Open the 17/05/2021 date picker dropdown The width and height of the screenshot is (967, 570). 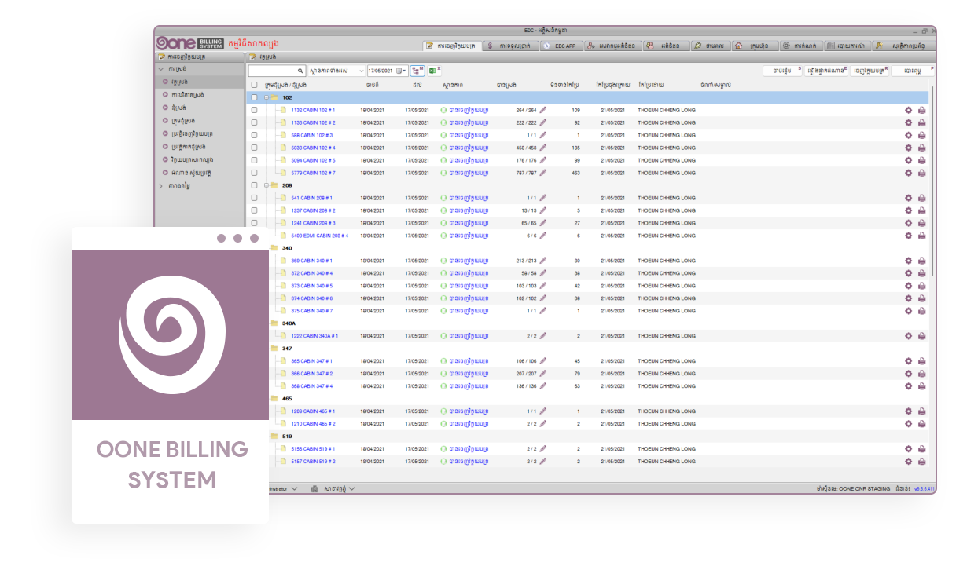tap(404, 71)
